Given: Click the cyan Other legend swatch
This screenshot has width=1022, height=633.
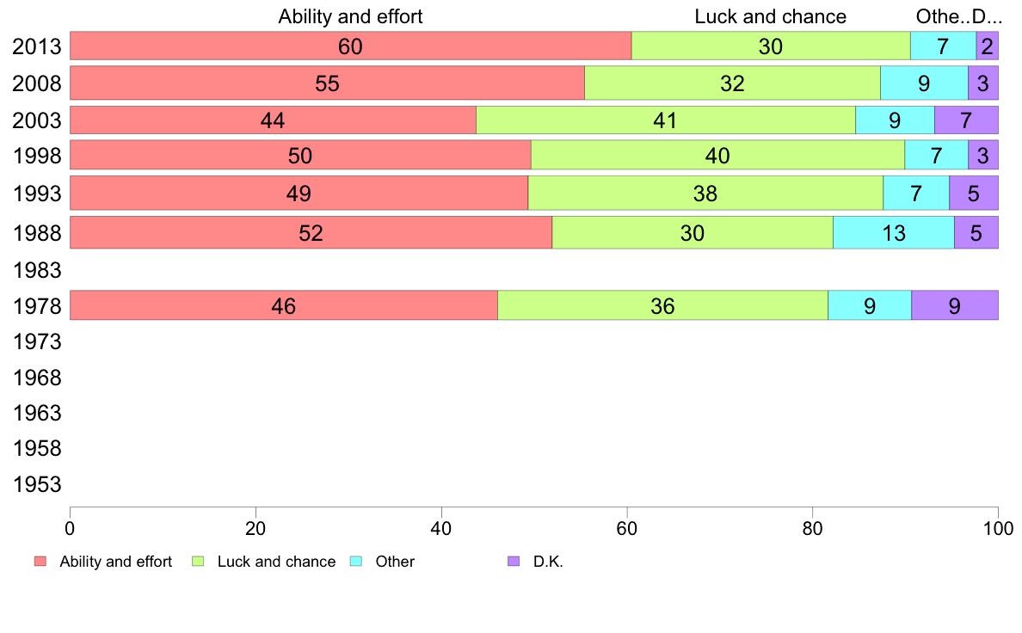Looking at the screenshot, I should click(356, 562).
